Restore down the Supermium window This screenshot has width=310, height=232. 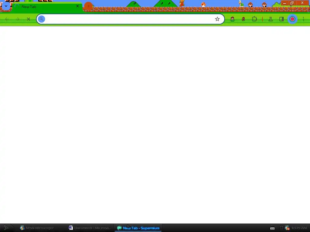(292, 3)
